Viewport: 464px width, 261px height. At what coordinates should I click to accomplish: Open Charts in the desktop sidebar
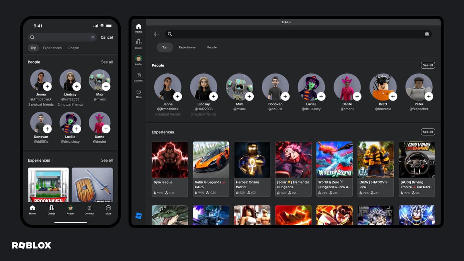click(x=138, y=44)
